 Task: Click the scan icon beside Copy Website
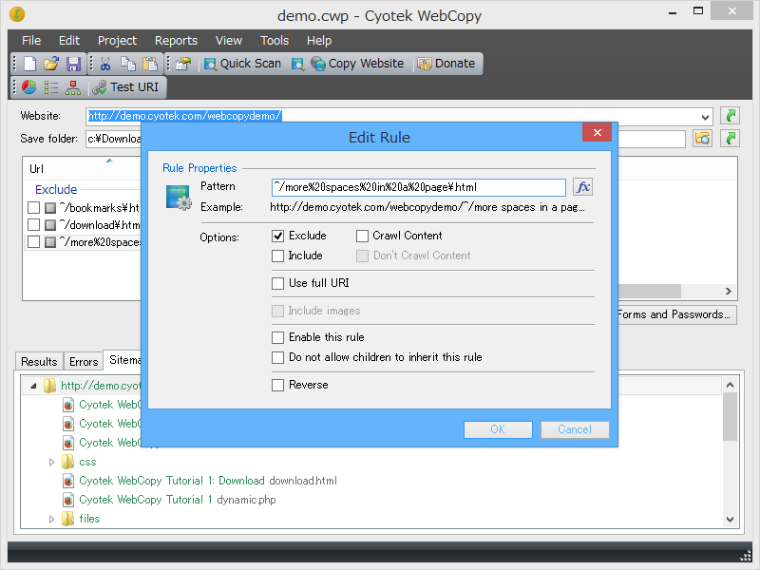(x=297, y=64)
